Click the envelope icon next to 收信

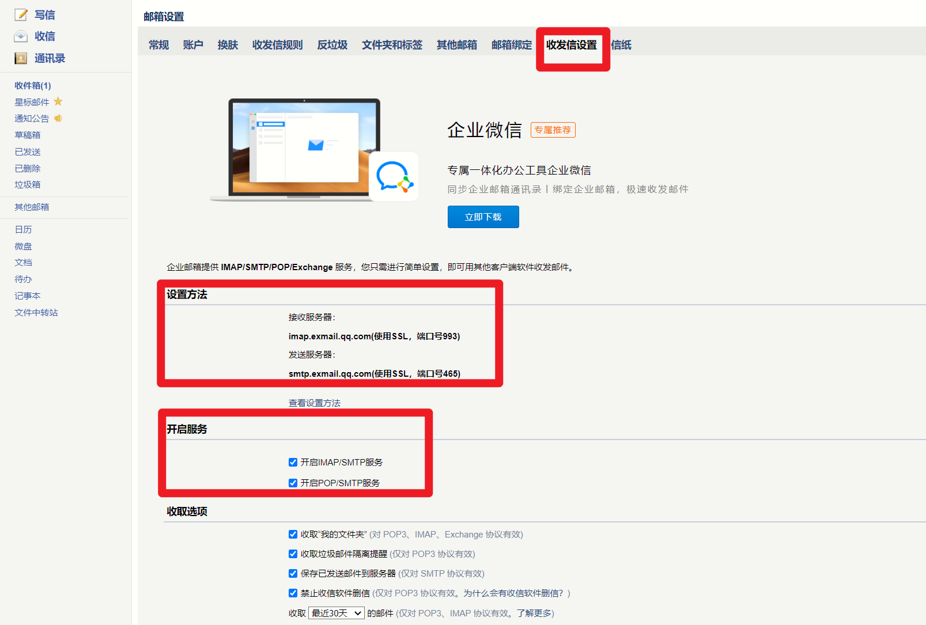coord(20,36)
